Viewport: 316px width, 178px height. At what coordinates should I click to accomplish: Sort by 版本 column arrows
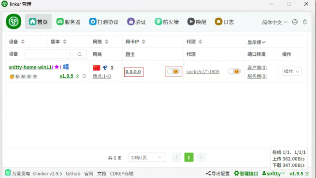click(64, 41)
